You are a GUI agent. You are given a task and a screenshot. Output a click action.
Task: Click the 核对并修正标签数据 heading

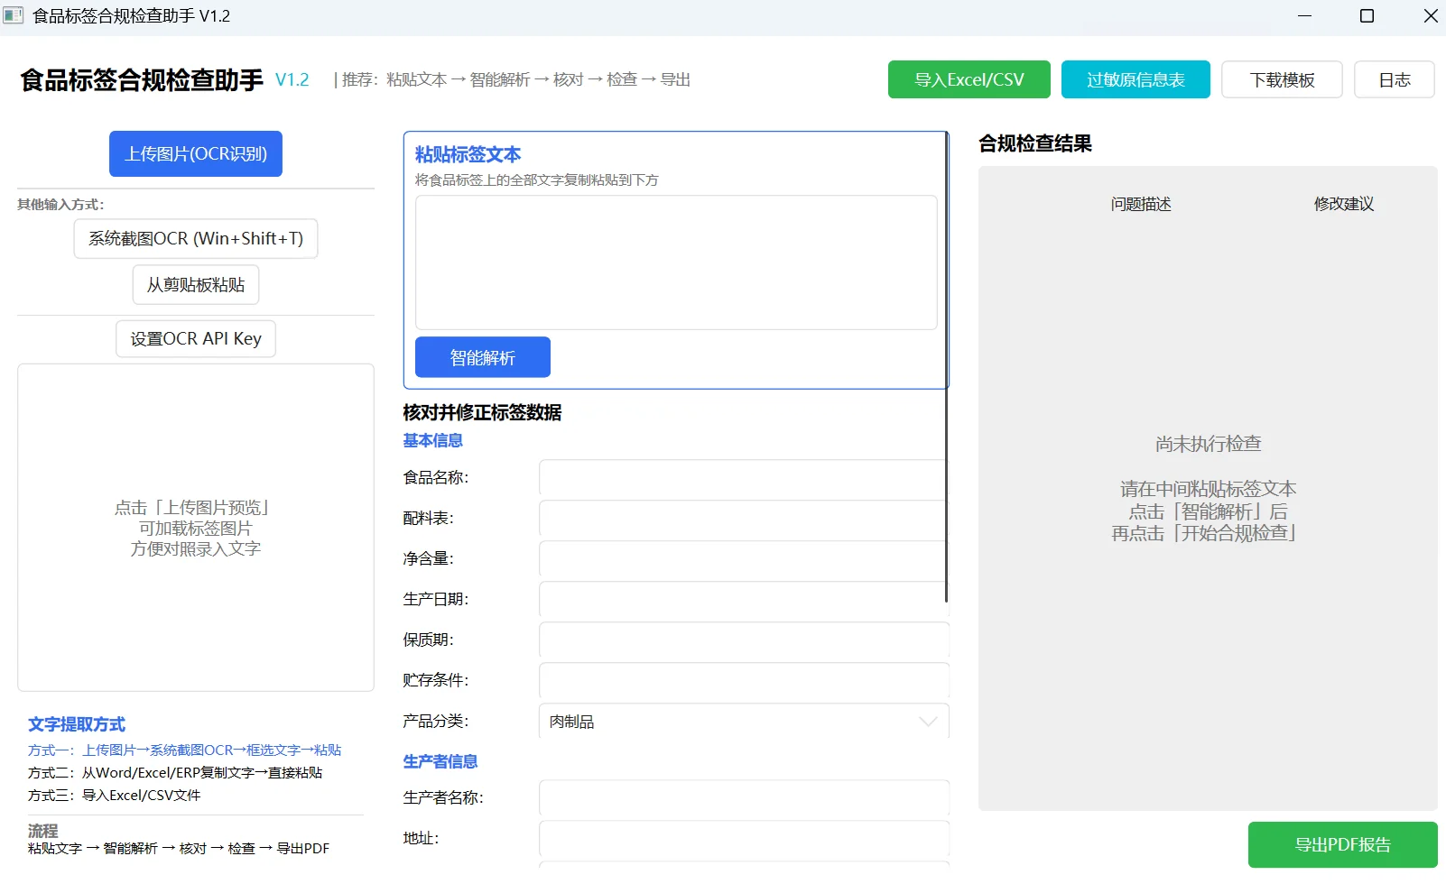pyautogui.click(x=482, y=412)
